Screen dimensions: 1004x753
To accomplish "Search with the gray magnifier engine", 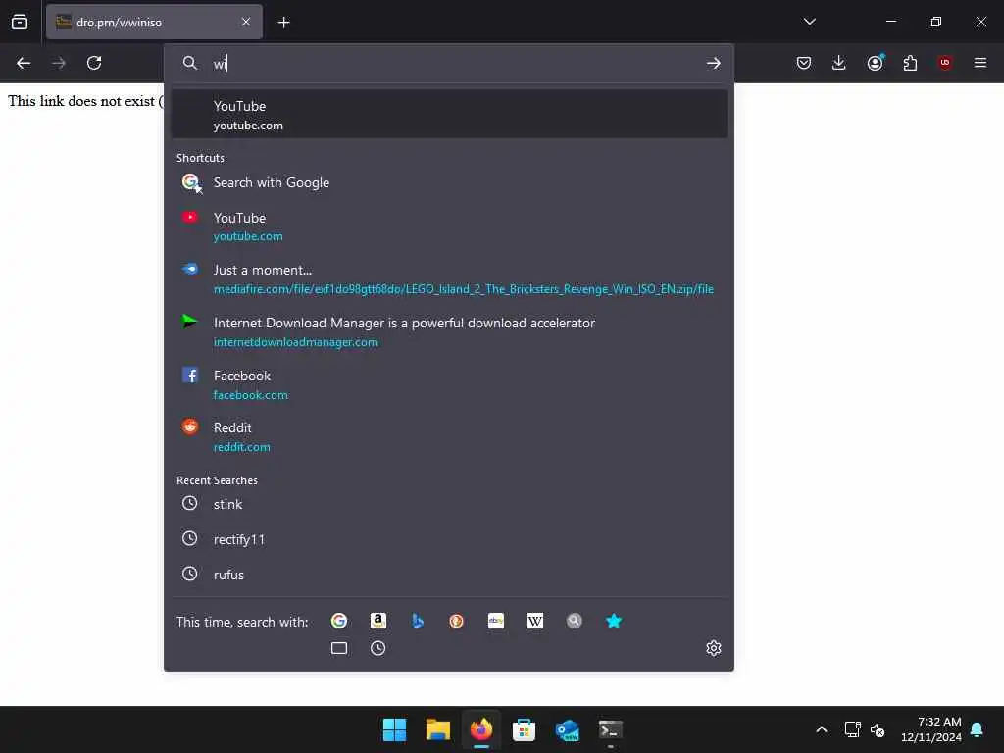I will tap(575, 621).
